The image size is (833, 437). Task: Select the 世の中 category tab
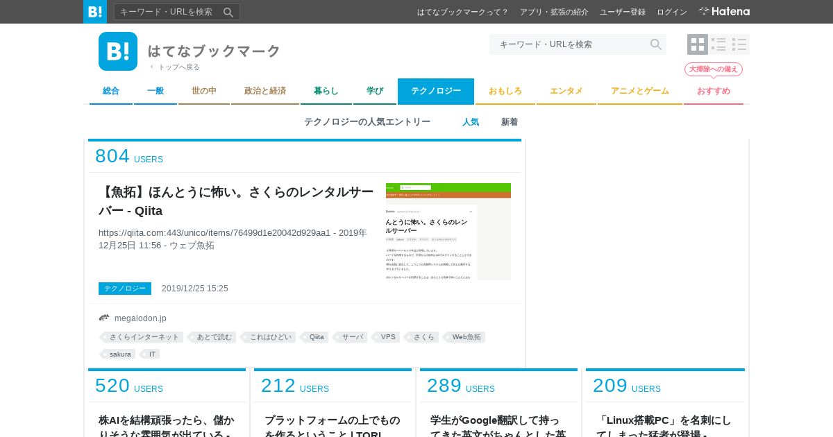pos(204,91)
